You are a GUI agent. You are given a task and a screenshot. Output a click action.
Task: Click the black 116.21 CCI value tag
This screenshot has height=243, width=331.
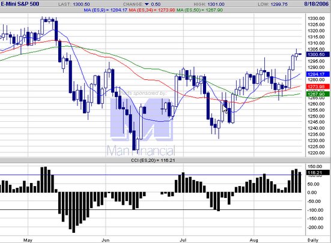318,173
